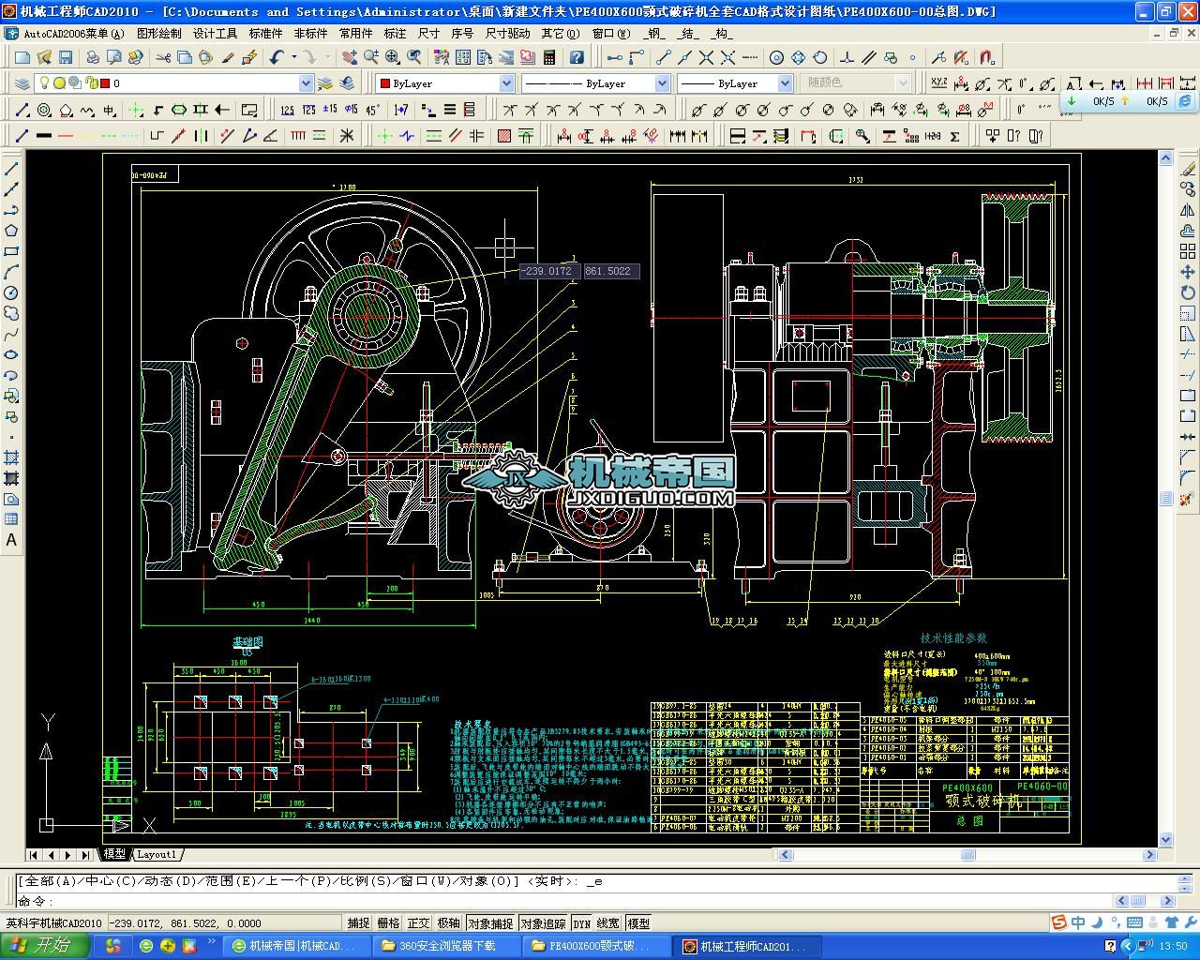Click the Layer Properties Manager icon
Image resolution: width=1200 pixels, height=960 pixels.
(x=22, y=83)
